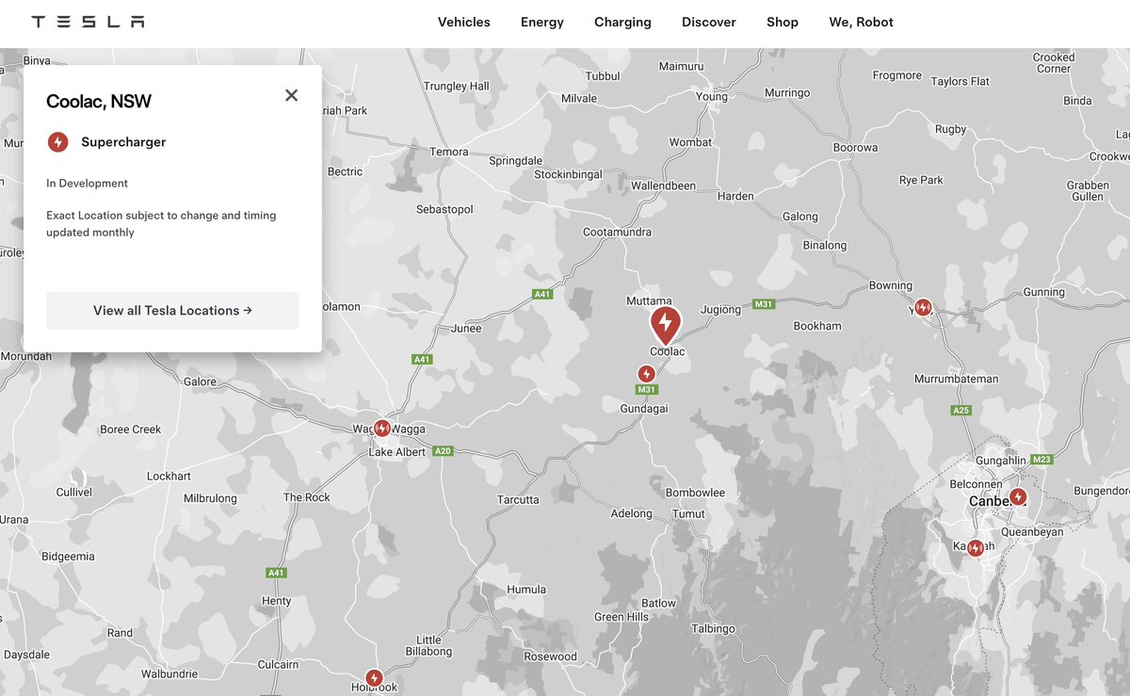The height and width of the screenshot is (696, 1130).
Task: Click the Batlow map label
Action: [659, 603]
